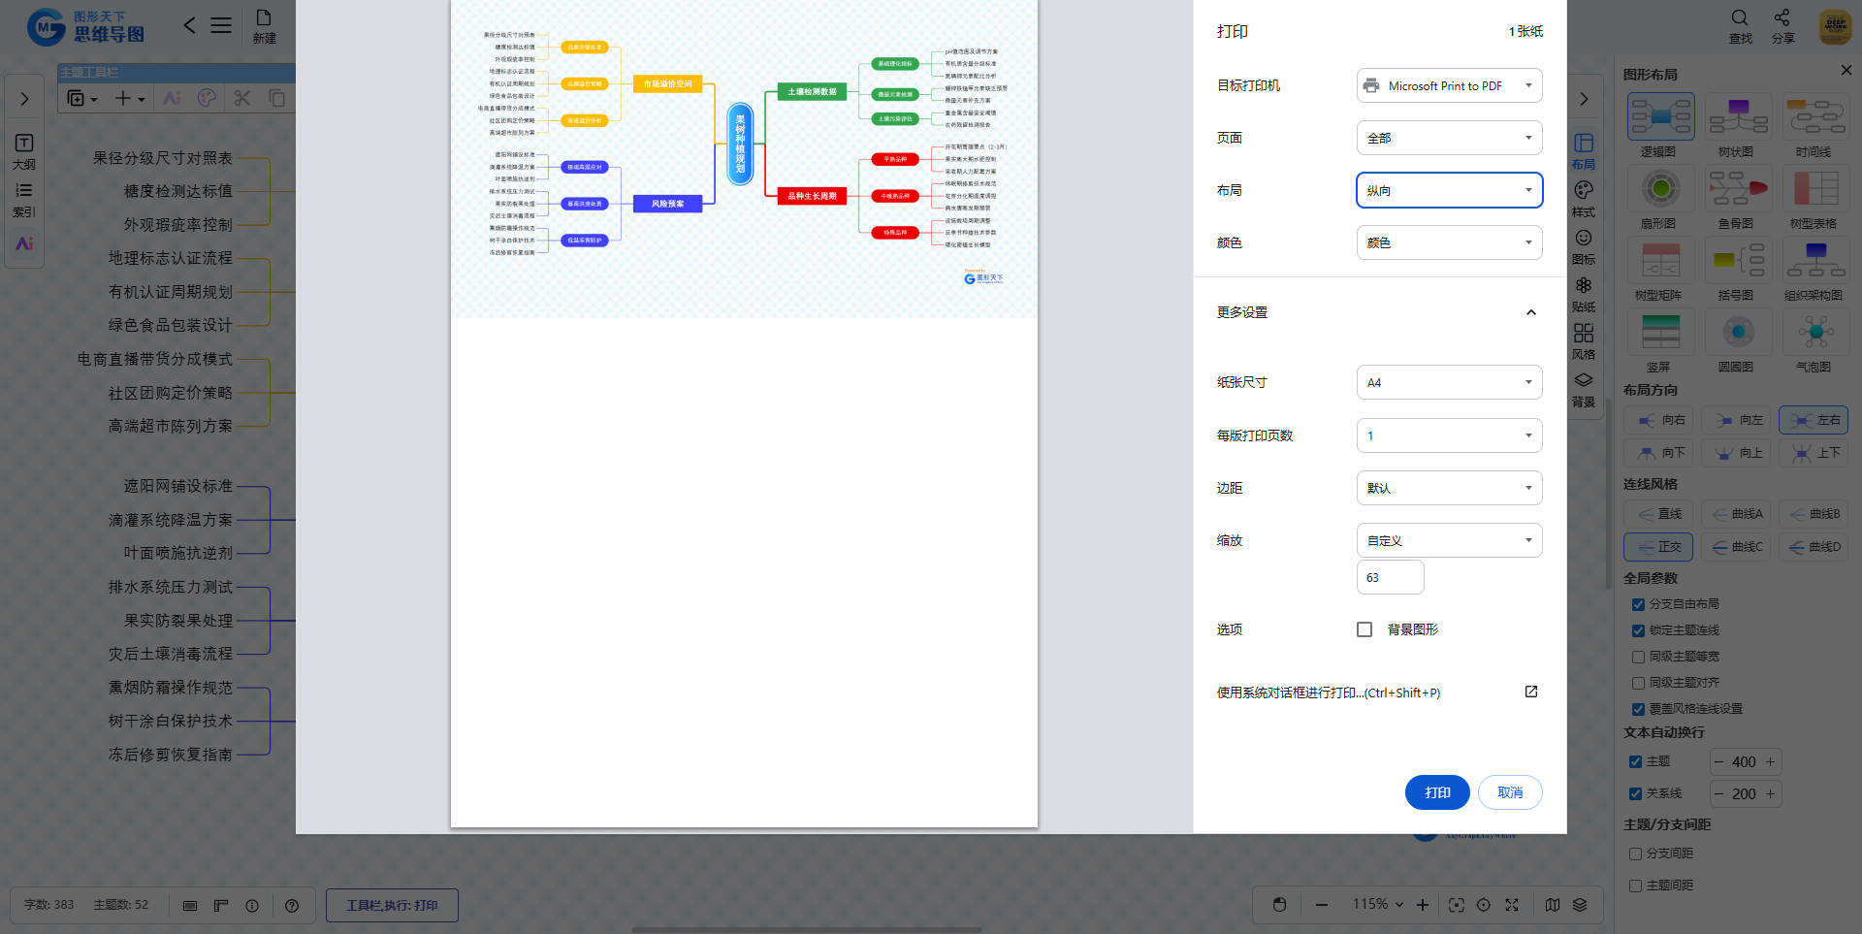Image resolution: width=1862 pixels, height=934 pixels.
Task: Toggle the branch free layout (分支自由布局) checkbox
Action: coord(1638,604)
